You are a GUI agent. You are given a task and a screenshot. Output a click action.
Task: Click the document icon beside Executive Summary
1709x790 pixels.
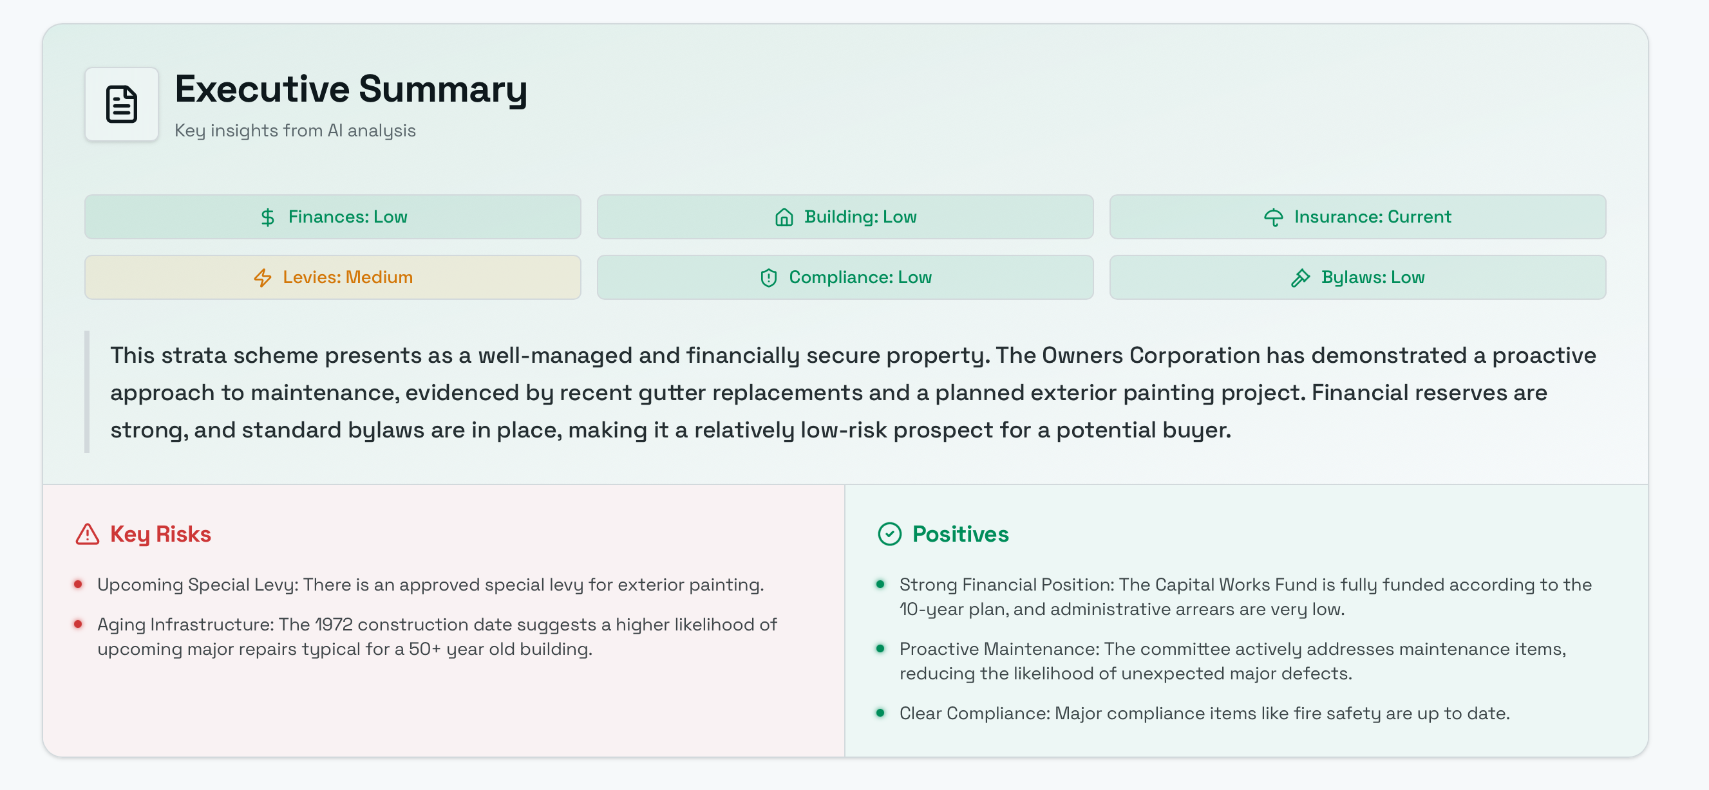point(122,104)
